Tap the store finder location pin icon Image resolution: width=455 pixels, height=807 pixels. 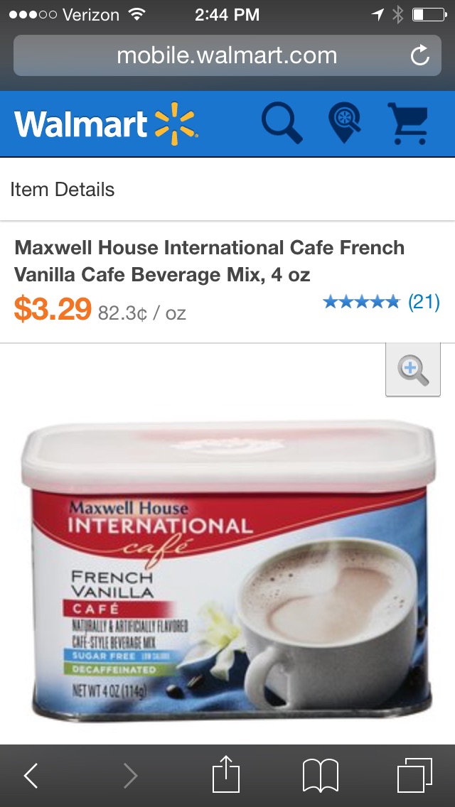point(344,122)
